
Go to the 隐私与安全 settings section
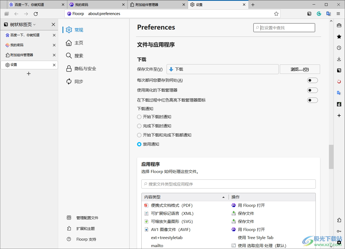click(x=85, y=68)
